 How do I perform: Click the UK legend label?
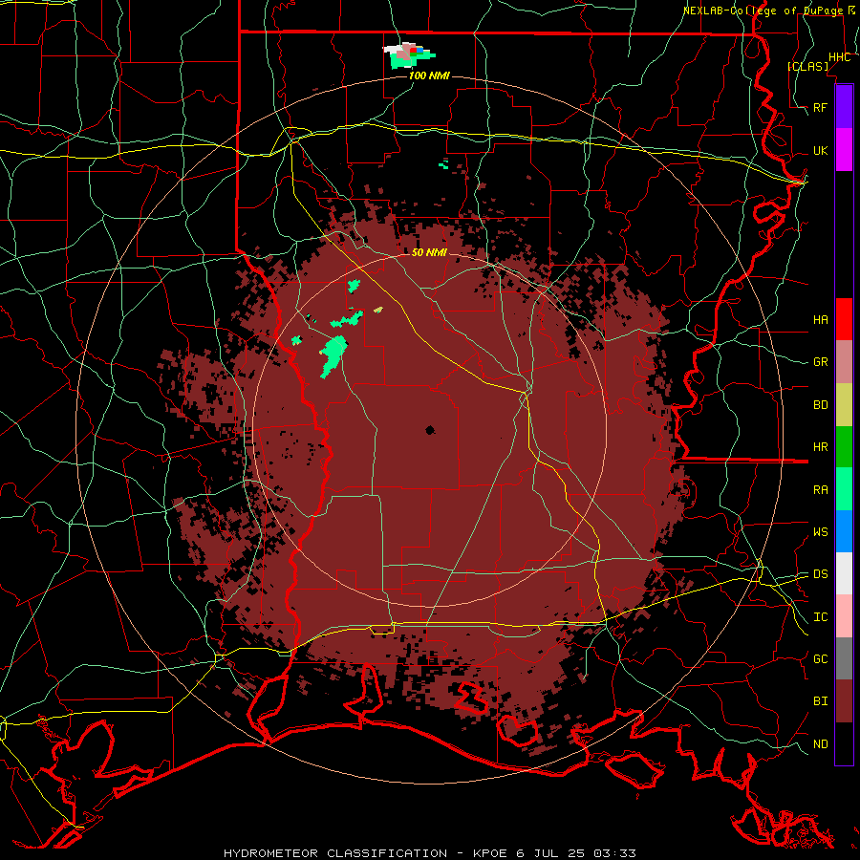[821, 150]
